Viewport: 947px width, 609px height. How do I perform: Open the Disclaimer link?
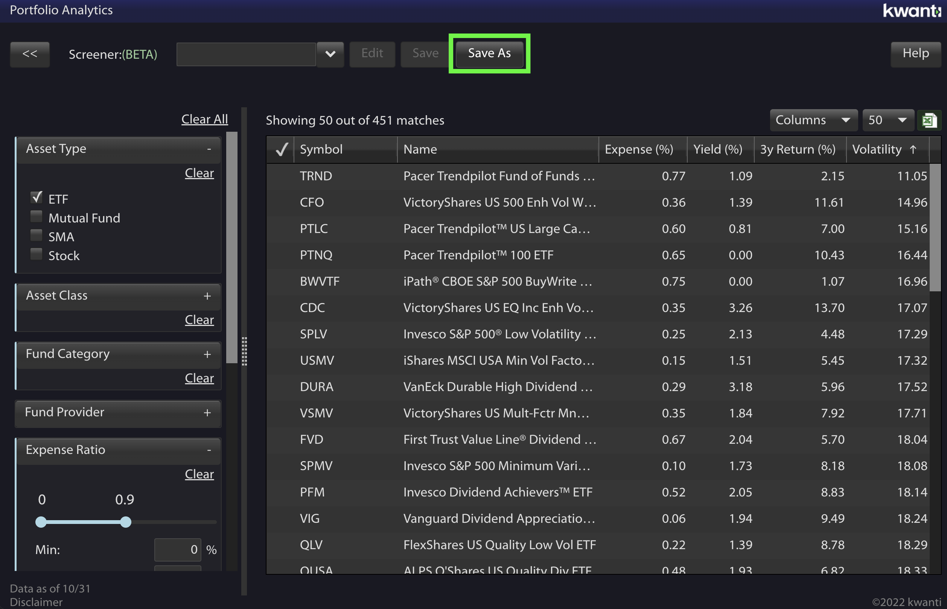[x=36, y=602]
